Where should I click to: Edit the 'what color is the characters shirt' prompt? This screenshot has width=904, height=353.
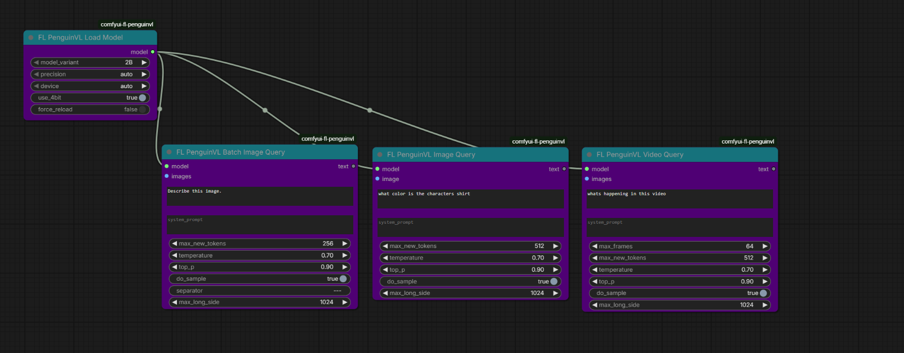pos(470,199)
